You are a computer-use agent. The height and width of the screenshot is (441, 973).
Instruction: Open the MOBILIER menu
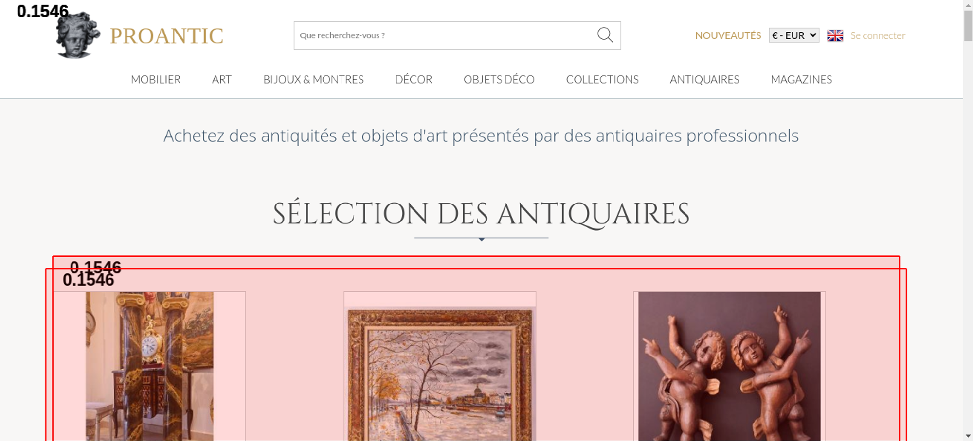point(156,79)
